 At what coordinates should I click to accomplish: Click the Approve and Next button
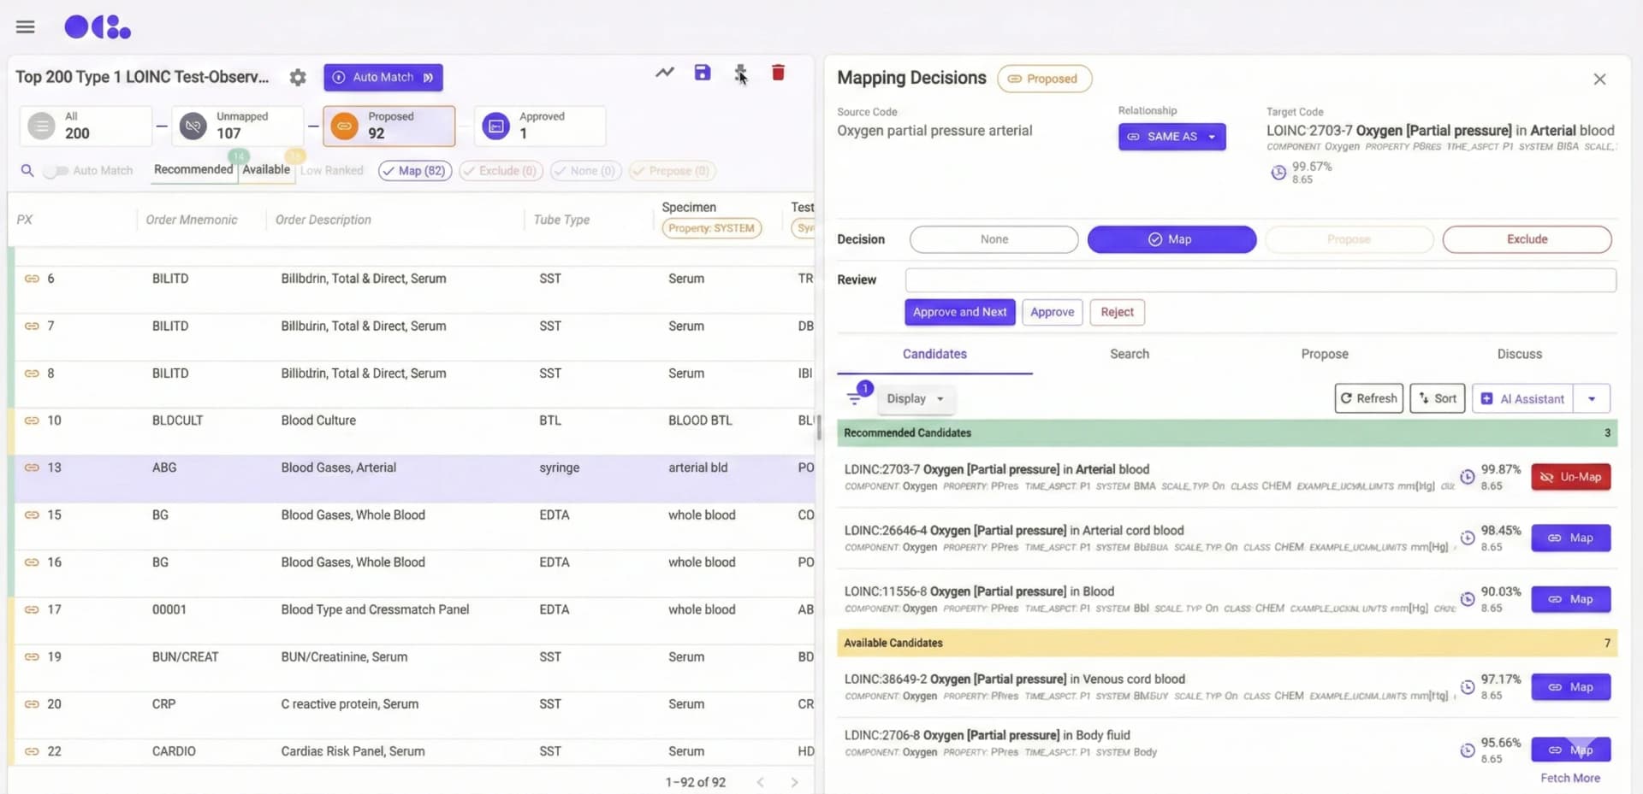click(x=959, y=312)
